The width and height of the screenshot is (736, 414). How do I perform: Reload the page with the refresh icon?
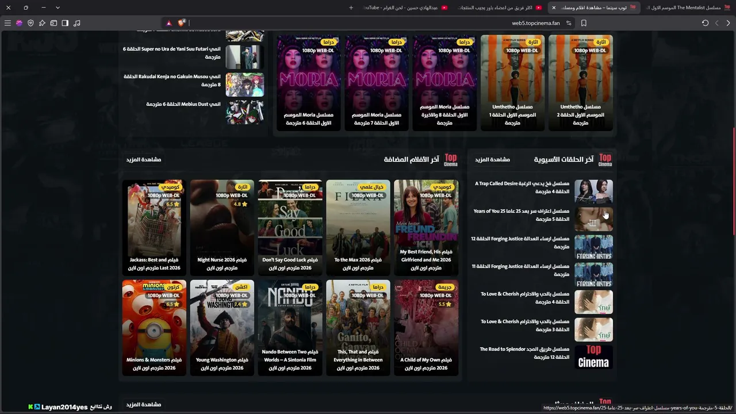(x=706, y=23)
